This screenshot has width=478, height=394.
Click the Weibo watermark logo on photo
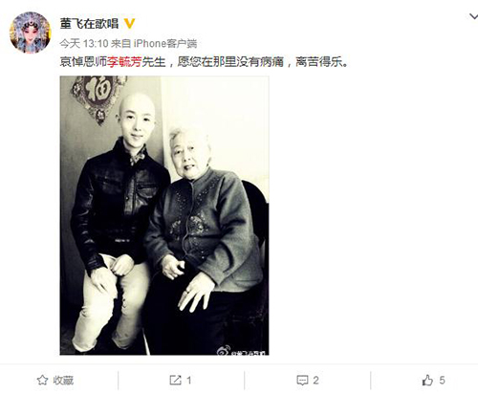point(223,351)
